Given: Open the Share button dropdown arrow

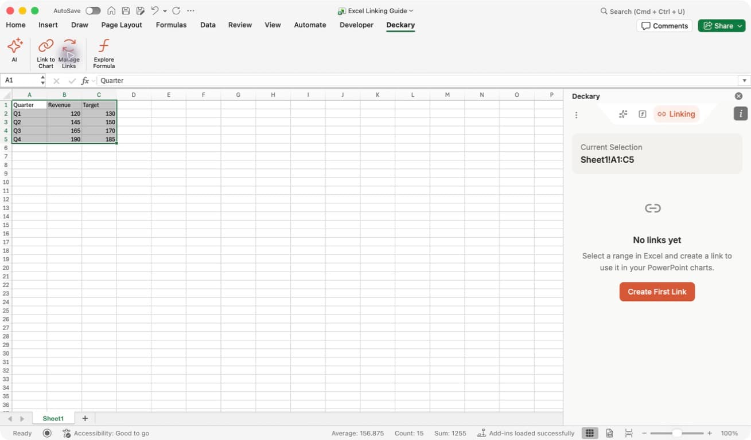Looking at the screenshot, I should pyautogui.click(x=740, y=26).
